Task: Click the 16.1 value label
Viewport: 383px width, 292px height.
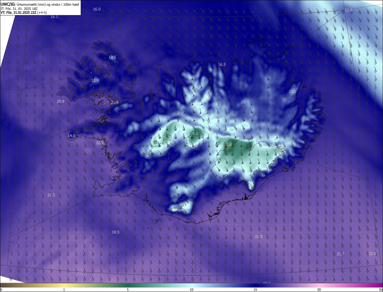Action: pos(54,17)
